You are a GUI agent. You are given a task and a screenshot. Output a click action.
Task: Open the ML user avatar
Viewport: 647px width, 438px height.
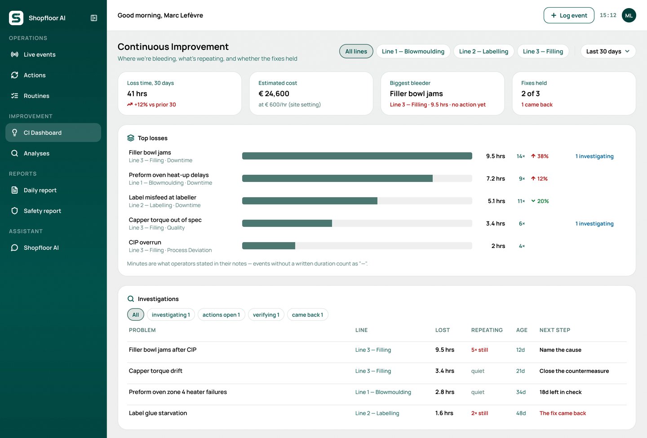629,15
